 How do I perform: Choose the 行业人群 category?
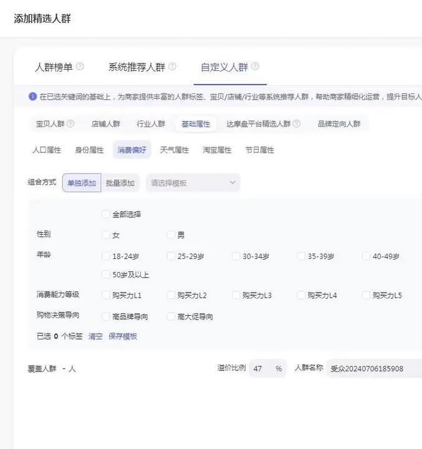coord(151,124)
